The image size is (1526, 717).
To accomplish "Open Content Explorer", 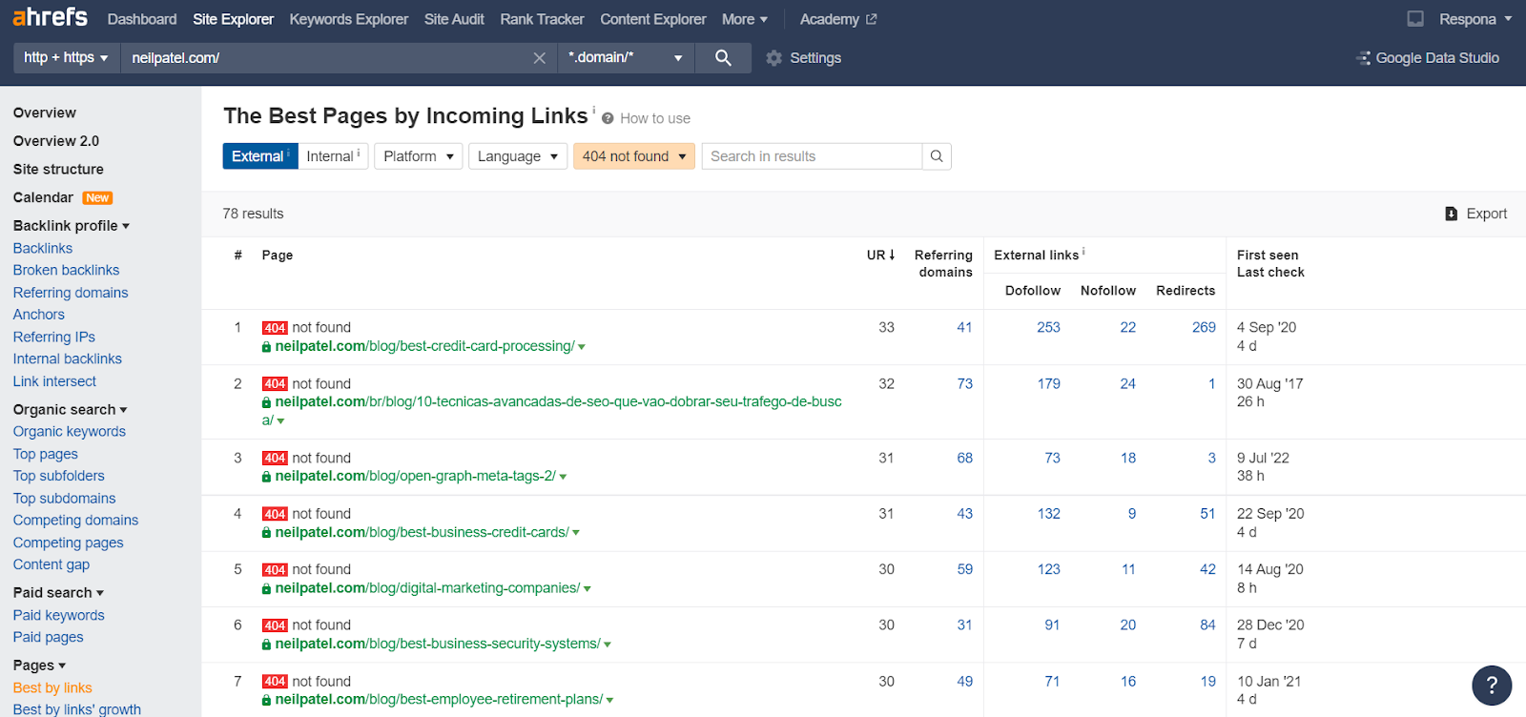I will 653,19.
